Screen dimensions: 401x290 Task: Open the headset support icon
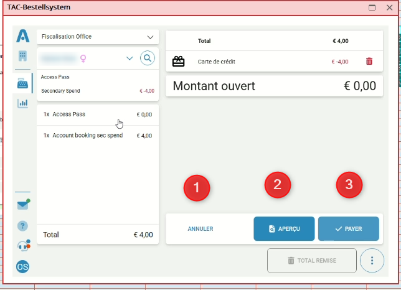point(24,246)
